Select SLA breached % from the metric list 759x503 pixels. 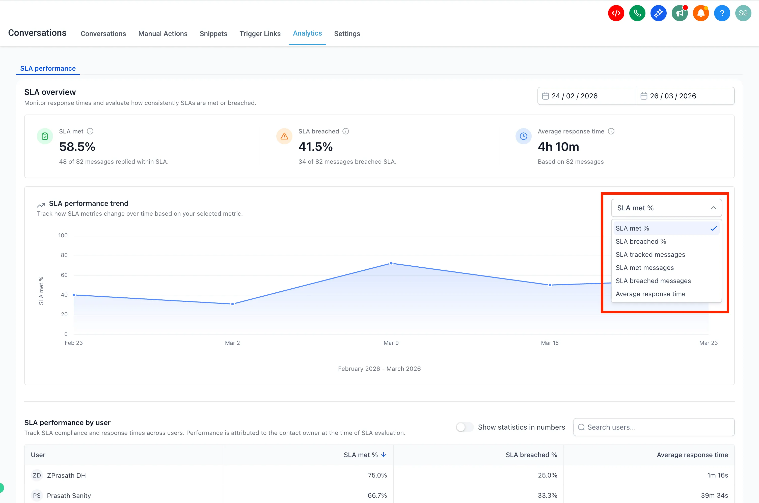(x=641, y=241)
